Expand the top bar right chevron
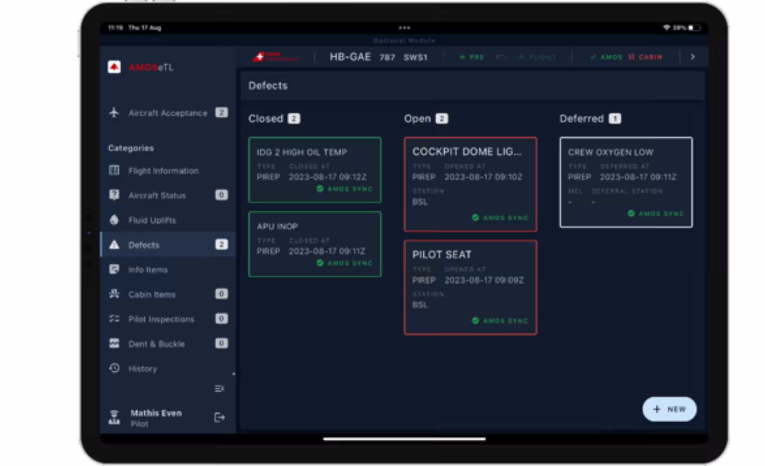The width and height of the screenshot is (765, 466). click(693, 57)
